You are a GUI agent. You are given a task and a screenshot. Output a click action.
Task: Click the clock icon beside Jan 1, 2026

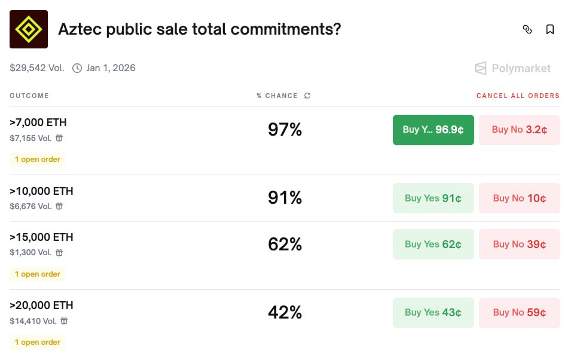point(77,68)
